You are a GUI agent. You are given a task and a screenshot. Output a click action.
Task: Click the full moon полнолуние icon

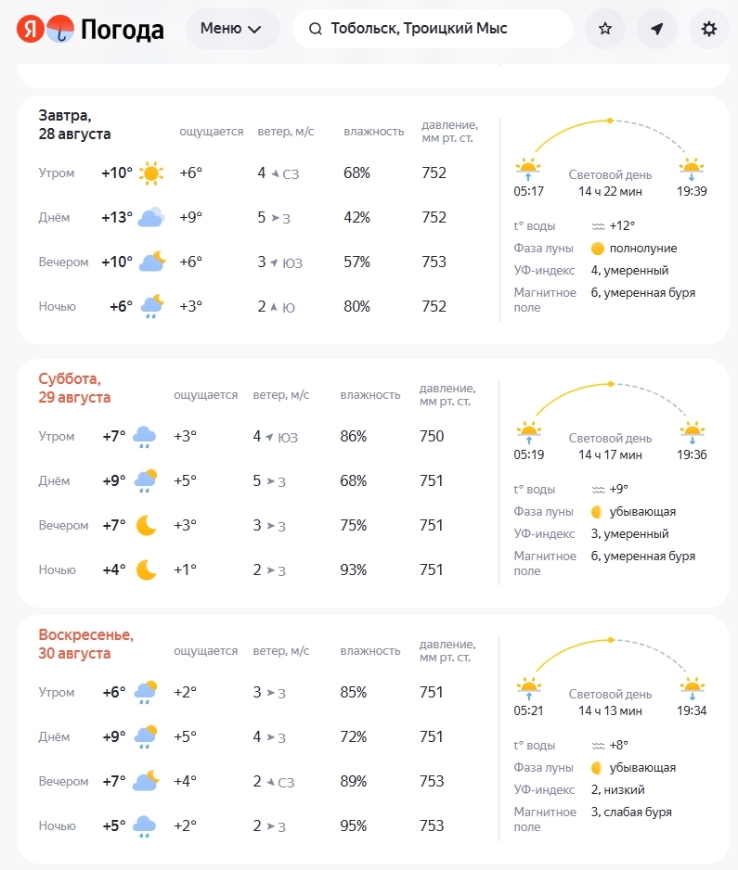coord(598,249)
